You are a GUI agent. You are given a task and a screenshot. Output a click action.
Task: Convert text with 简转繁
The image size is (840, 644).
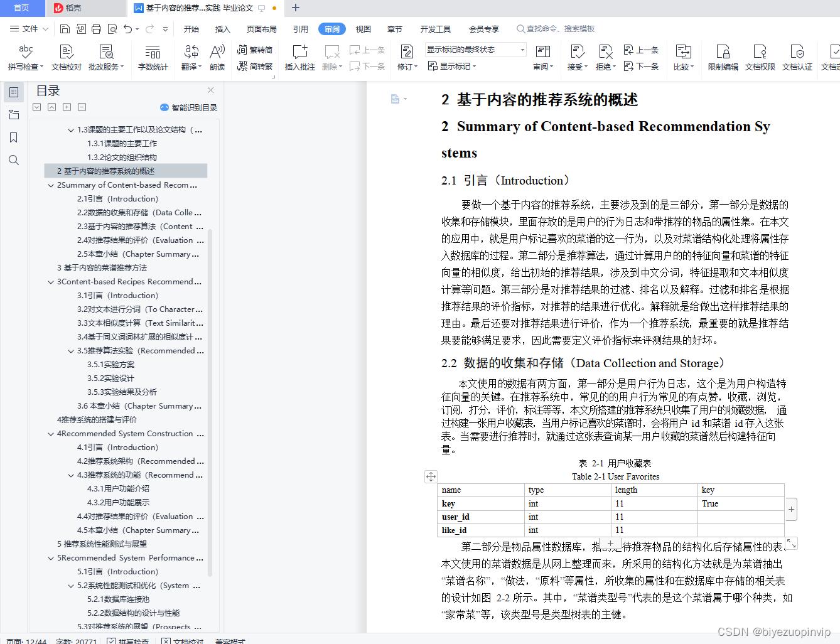pyautogui.click(x=255, y=66)
